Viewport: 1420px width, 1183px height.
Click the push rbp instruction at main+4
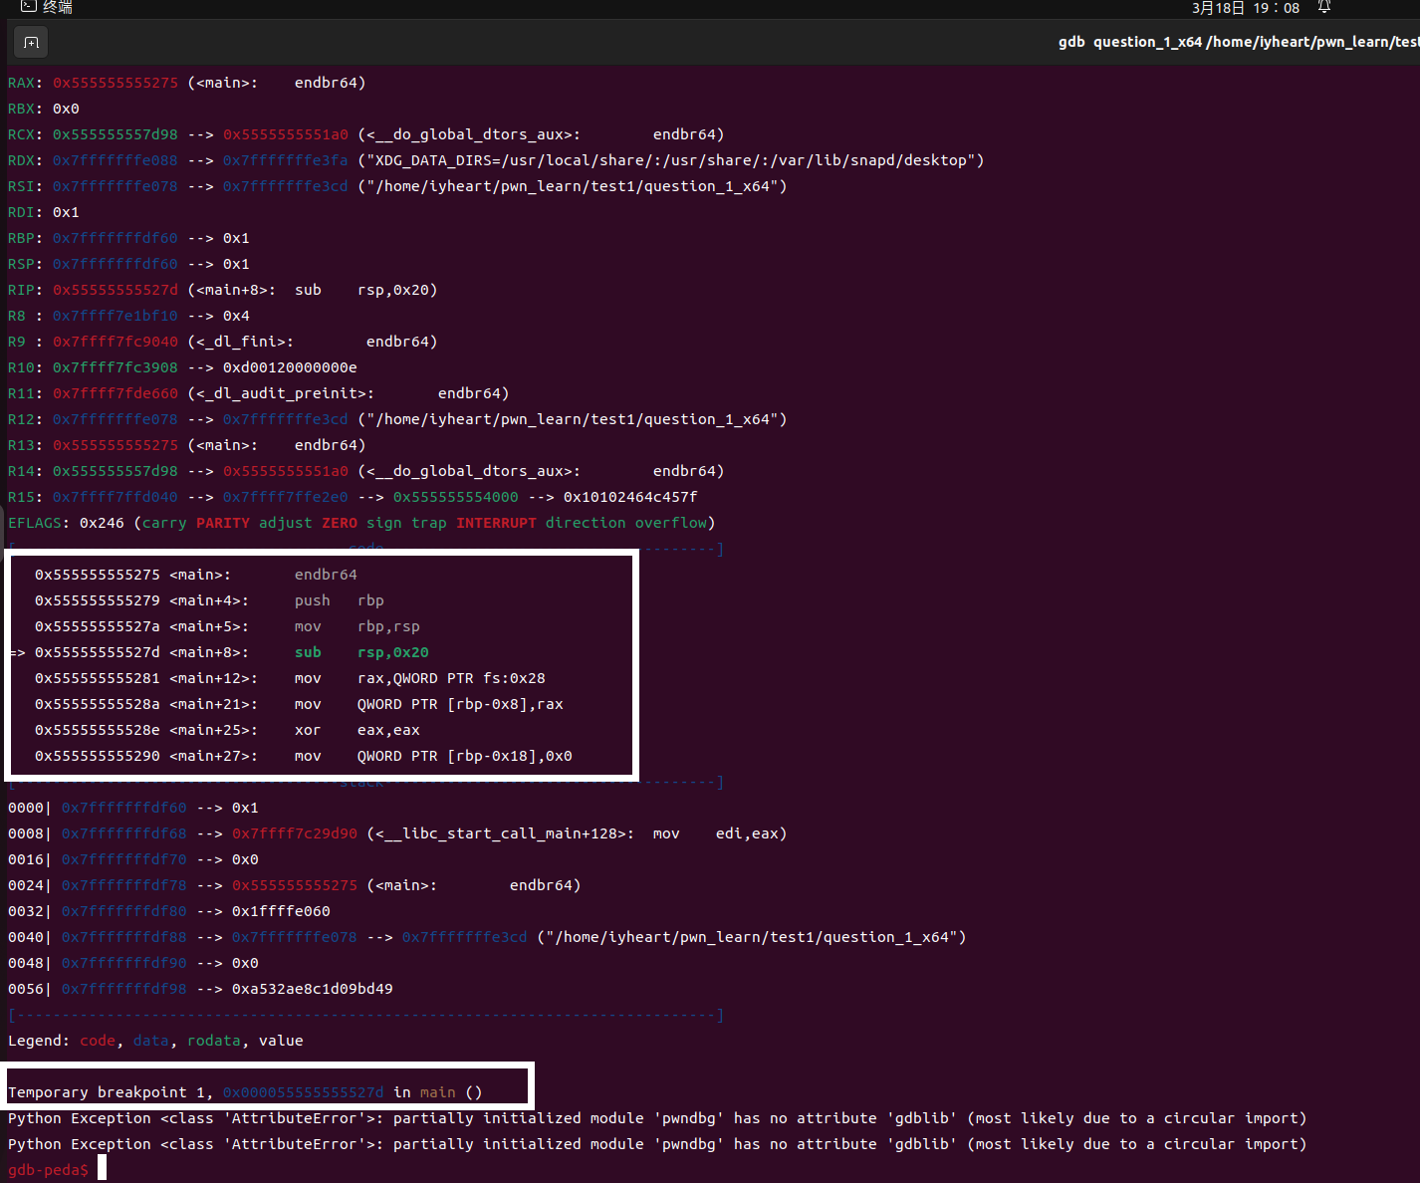tap(340, 600)
